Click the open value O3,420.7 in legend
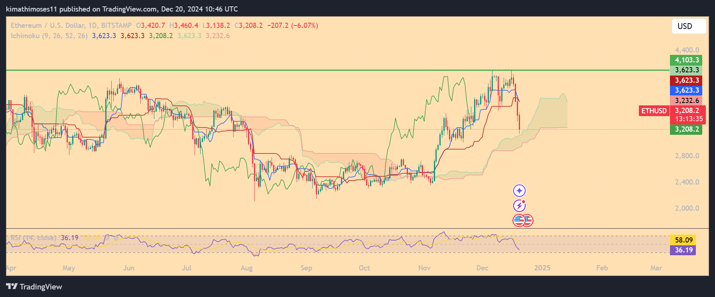Screen dimensions: 715x297 pos(150,25)
